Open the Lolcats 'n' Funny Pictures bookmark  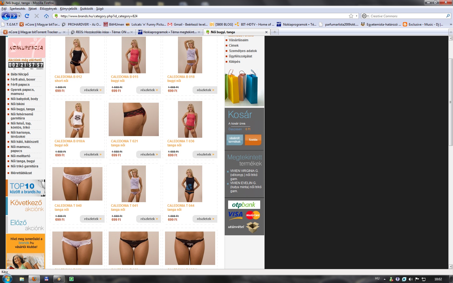click(x=146, y=24)
